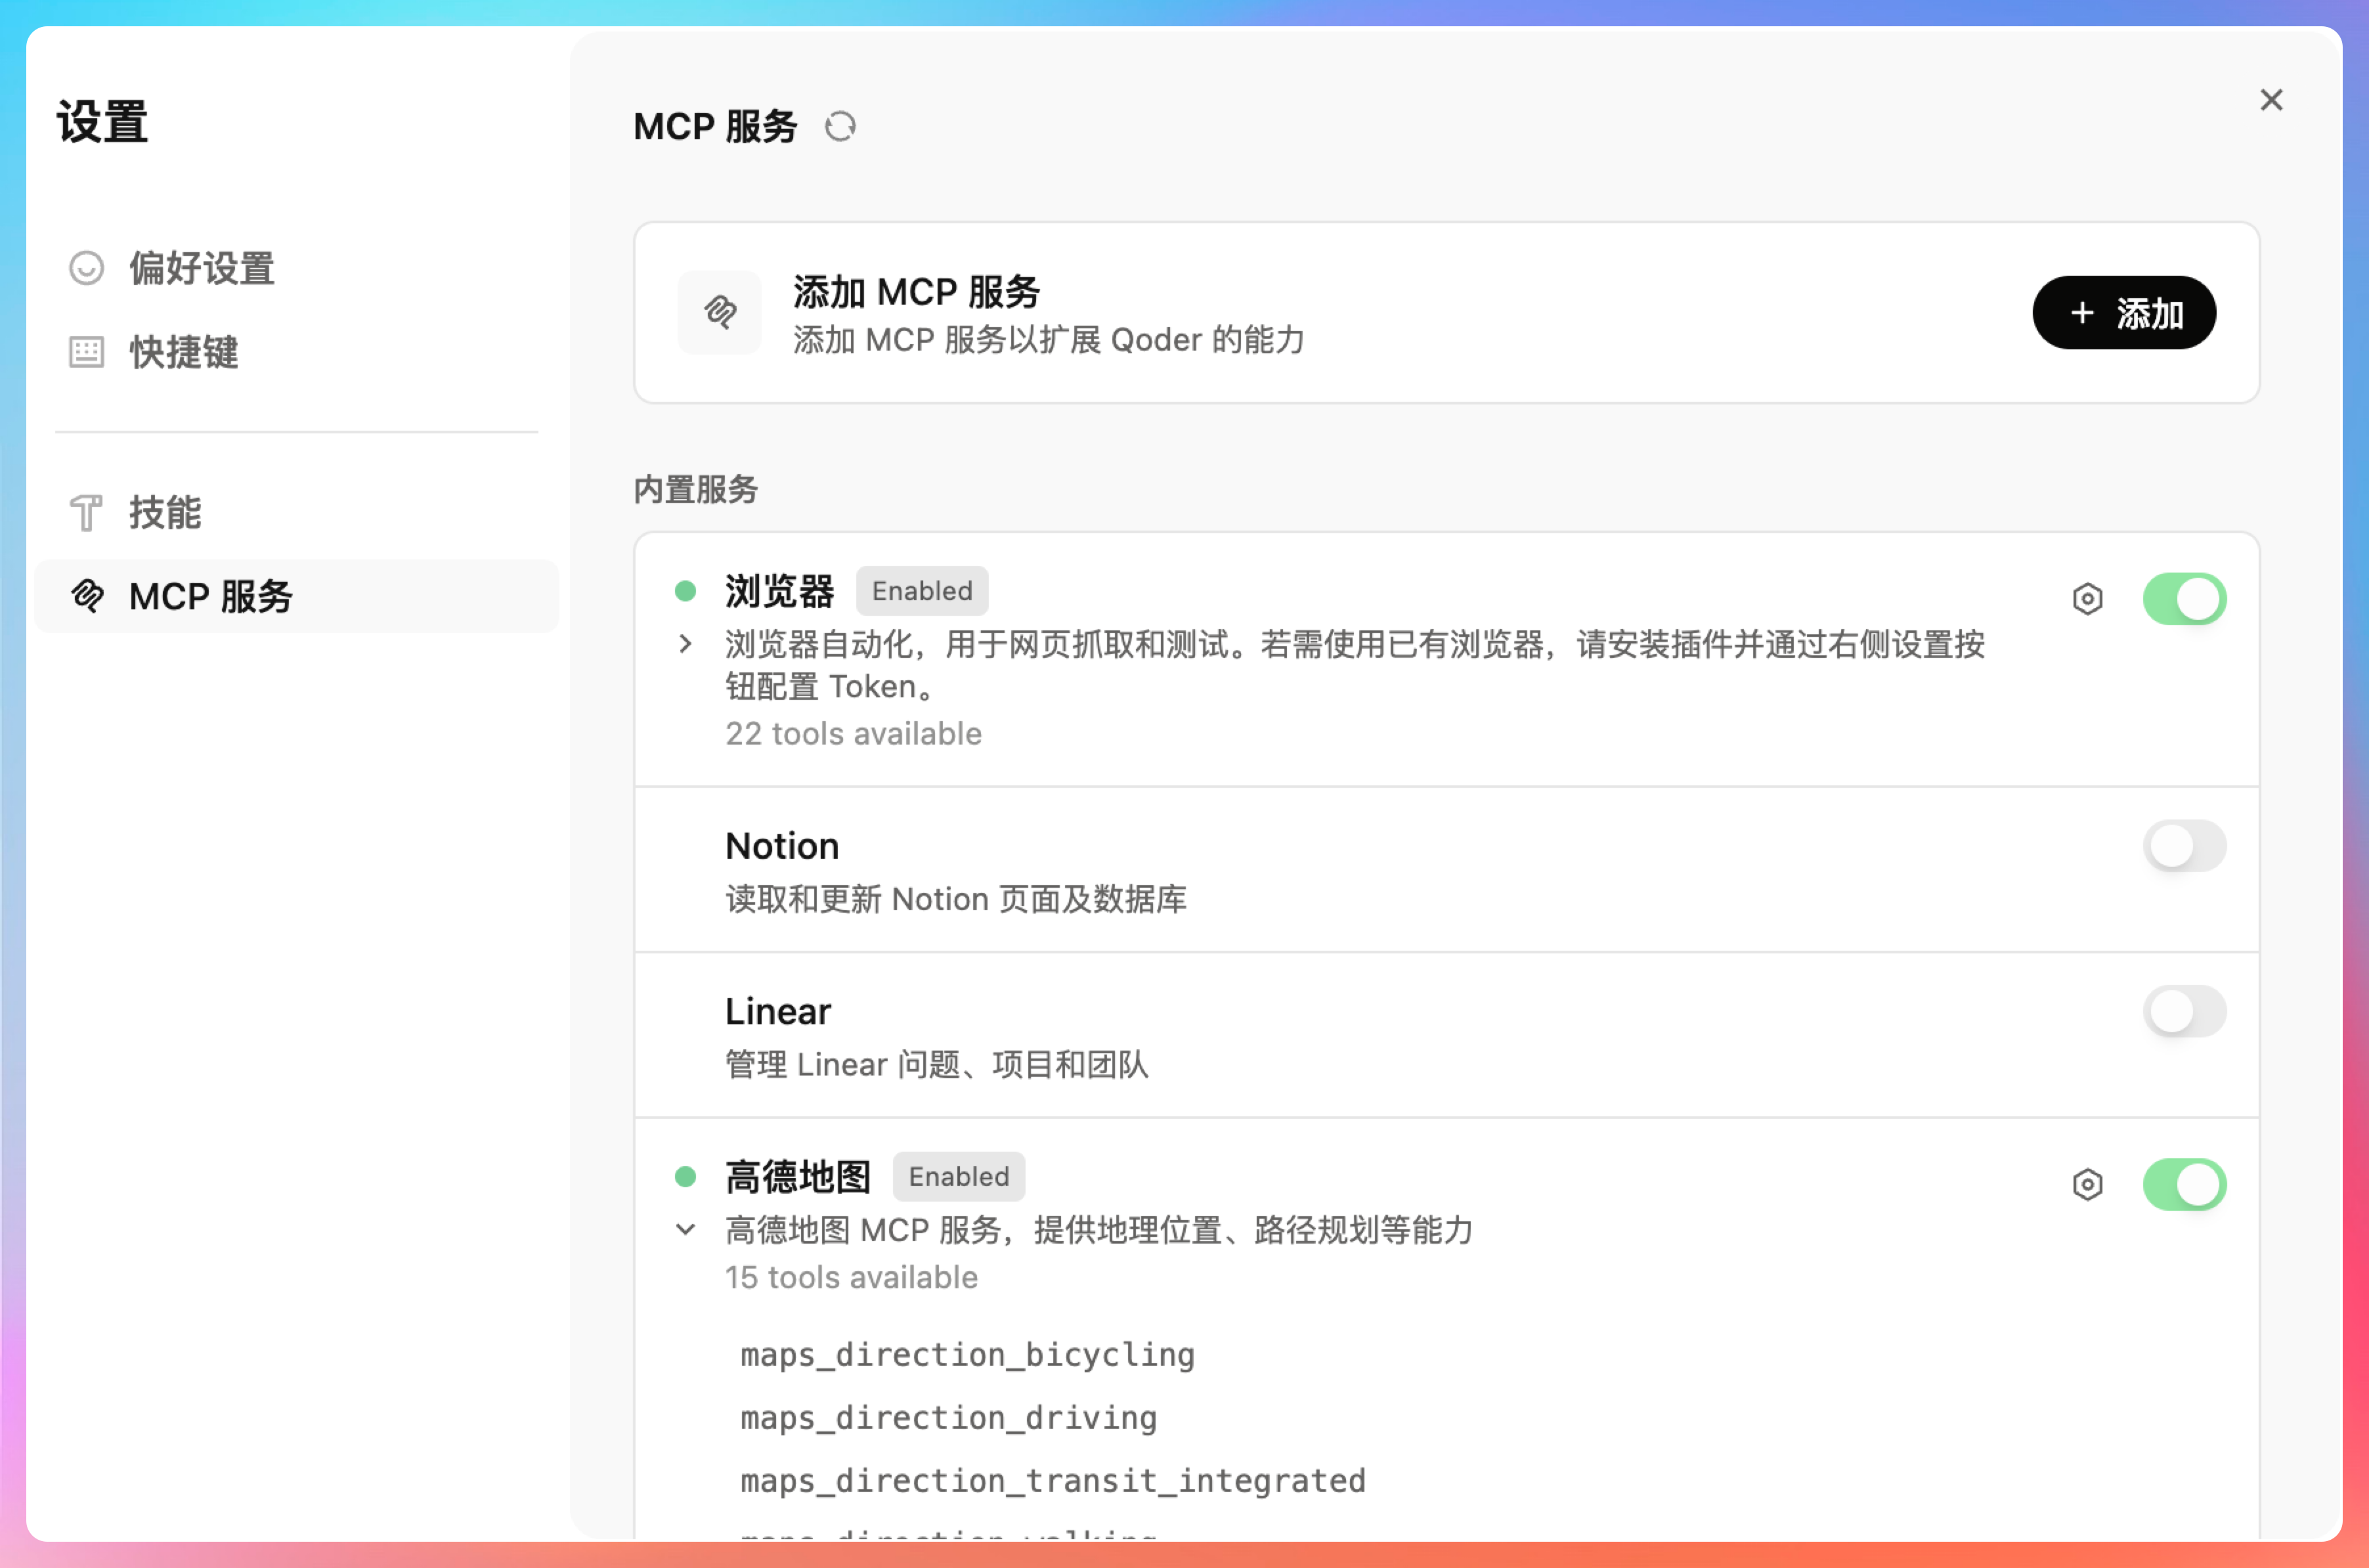The image size is (2369, 1568).
Task: Click the link icon in 添加 MCP 服务 card
Action: (719, 312)
